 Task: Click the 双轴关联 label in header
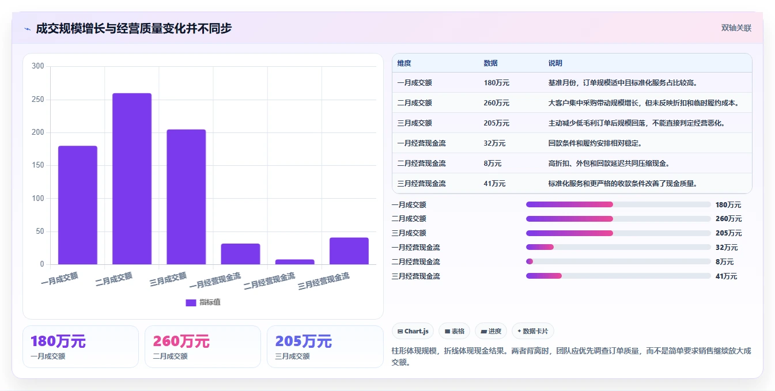click(x=736, y=28)
